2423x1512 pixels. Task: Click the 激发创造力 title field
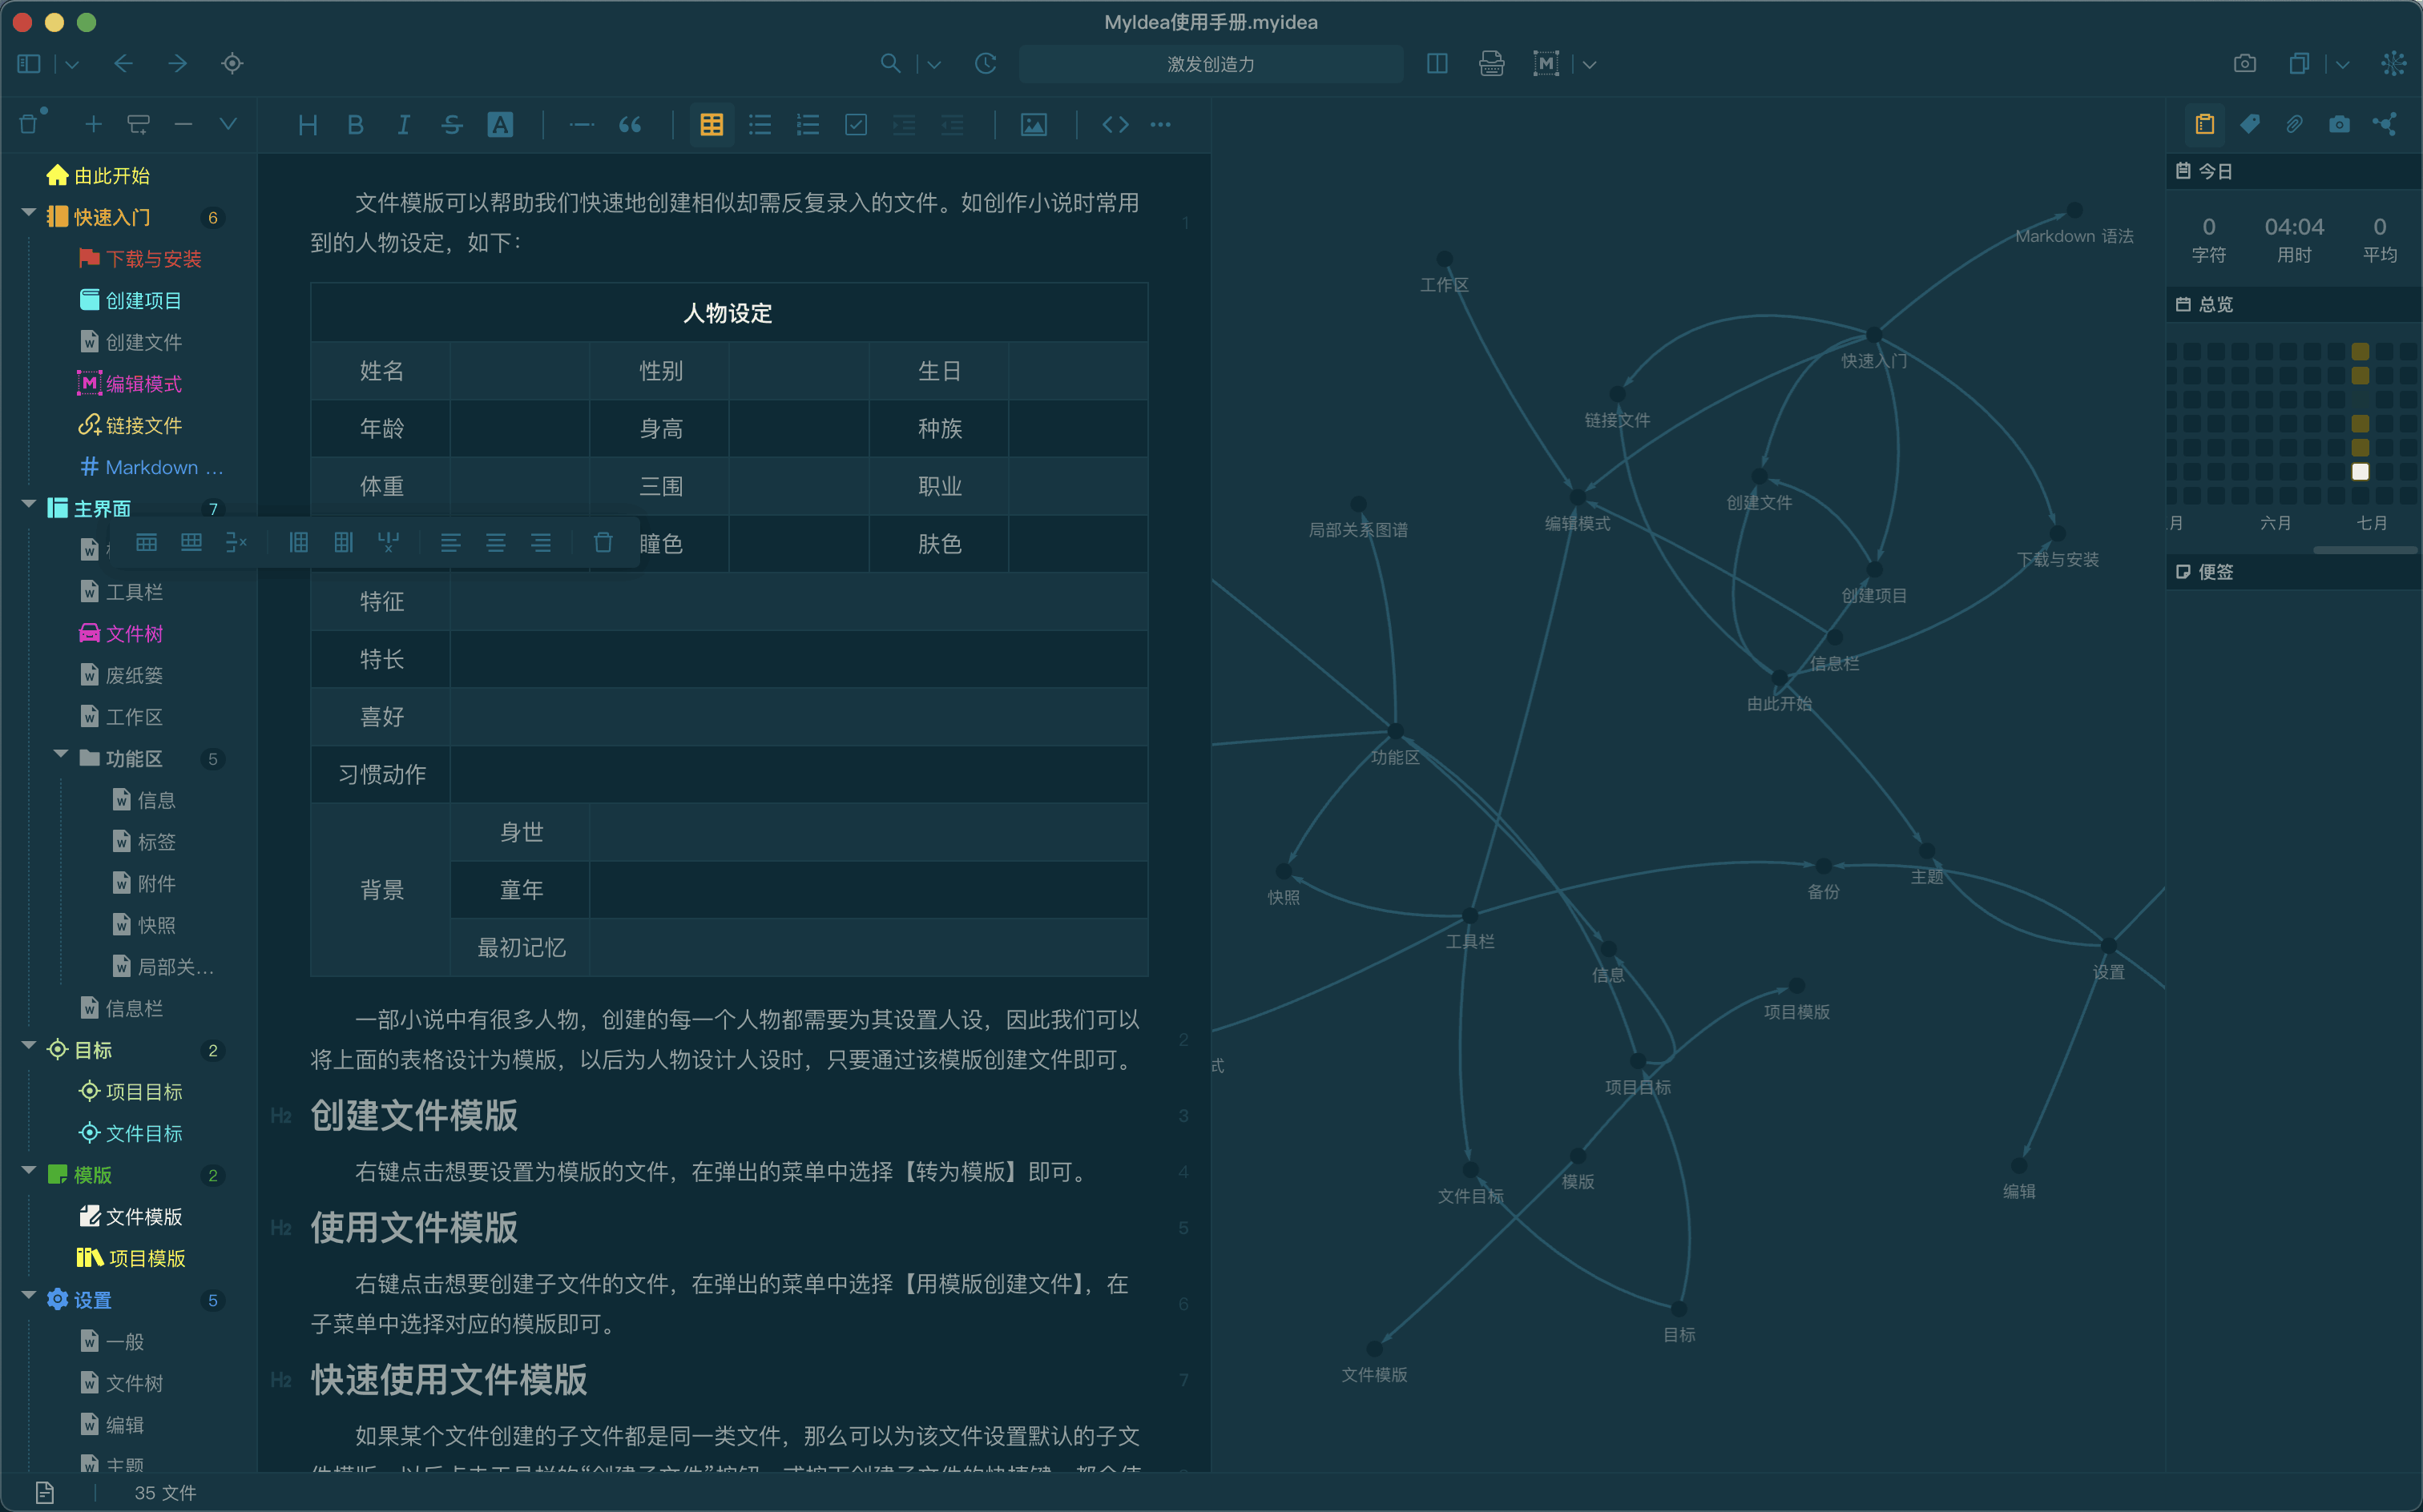pyautogui.click(x=1211, y=64)
